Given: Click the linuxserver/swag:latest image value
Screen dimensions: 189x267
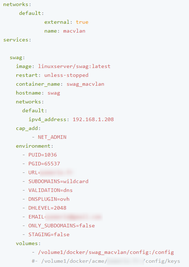Looking at the screenshot, I should [74, 67].
